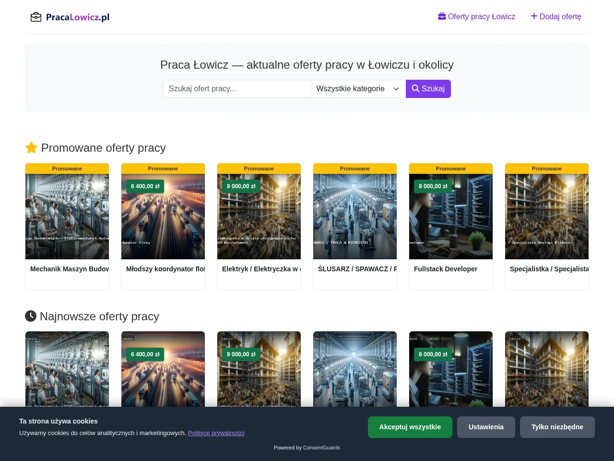The width and height of the screenshot is (614, 461).
Task: Click the Praca Łowicz main page heading
Action: click(307, 65)
